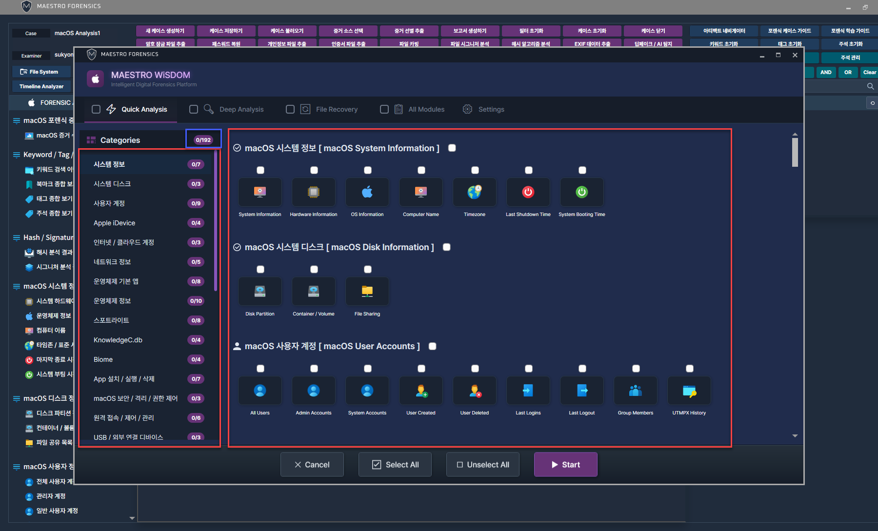Select the Timezone globe icon
This screenshot has height=531, width=878.
pos(474,192)
